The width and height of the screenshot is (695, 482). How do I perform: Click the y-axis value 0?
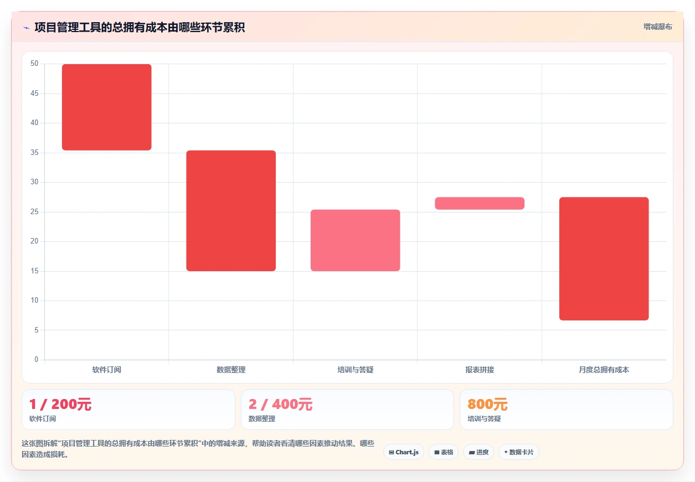[37, 360]
